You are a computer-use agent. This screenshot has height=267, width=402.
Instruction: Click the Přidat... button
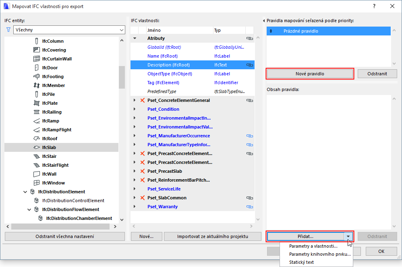click(x=306, y=236)
